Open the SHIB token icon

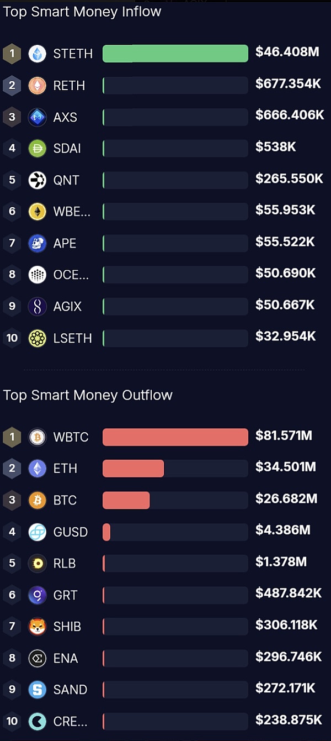38,626
